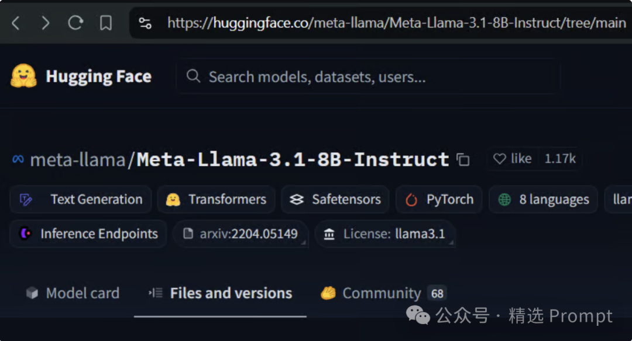Select the Transformers library tag
The height and width of the screenshot is (341, 632).
[x=217, y=200]
